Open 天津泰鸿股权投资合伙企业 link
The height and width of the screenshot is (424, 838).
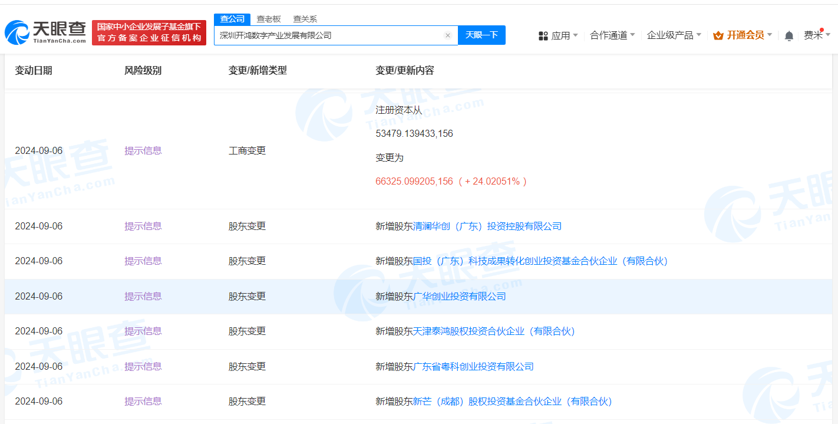(x=494, y=331)
